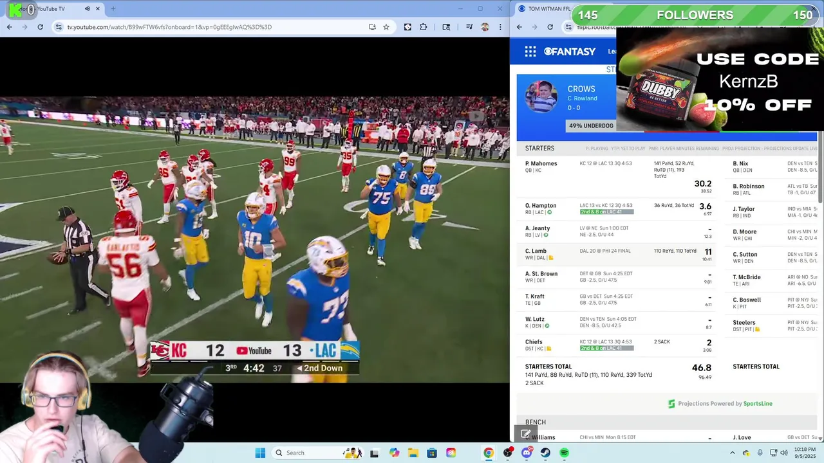Click the YouTube TV video player

pos(254,239)
